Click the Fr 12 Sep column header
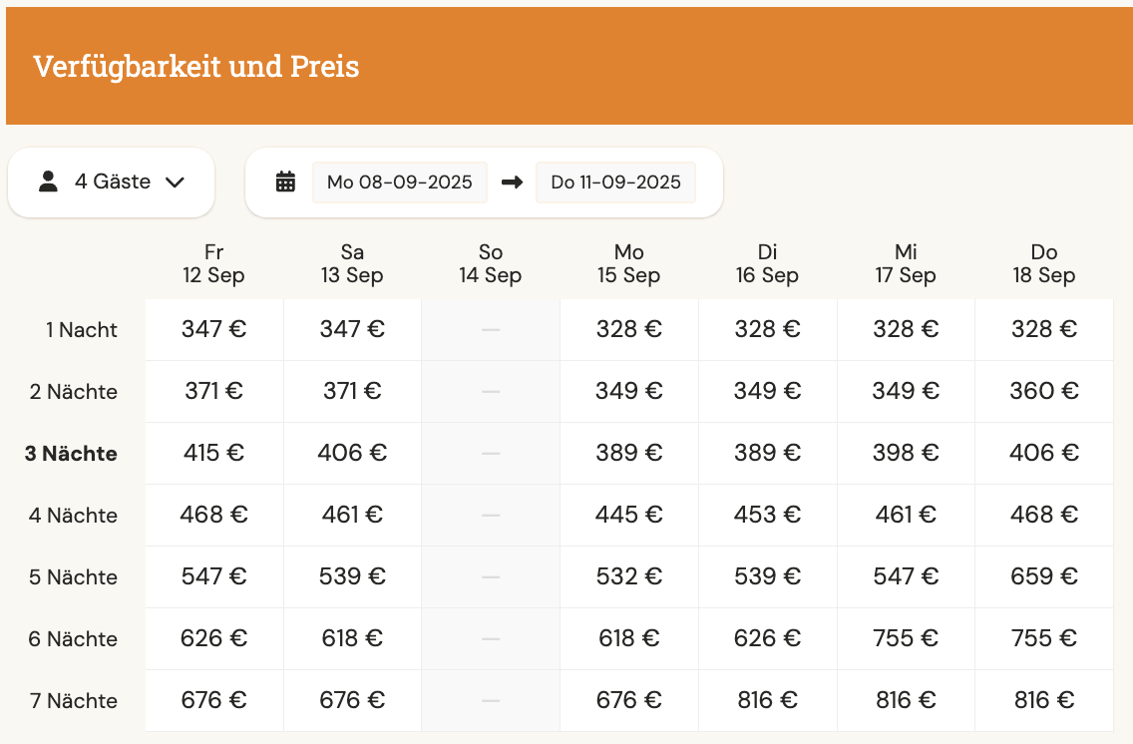The width and height of the screenshot is (1133, 744). point(213,263)
